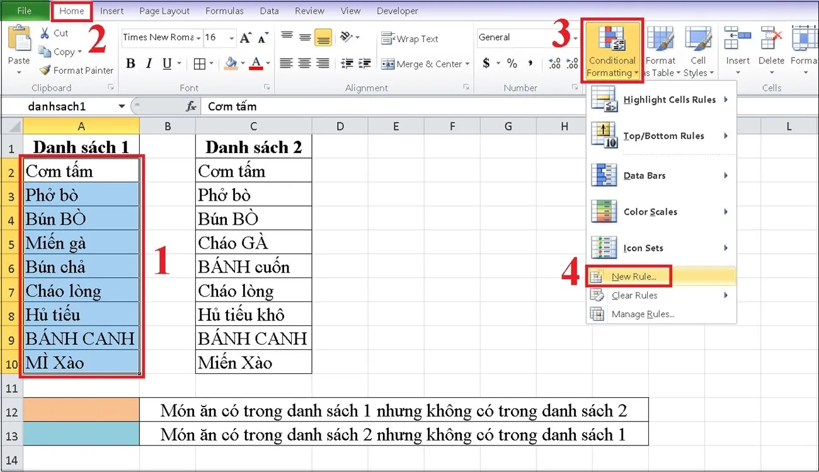Screen dimensions: 819x472
Task: Click the Font Color letter A
Action: click(256, 64)
